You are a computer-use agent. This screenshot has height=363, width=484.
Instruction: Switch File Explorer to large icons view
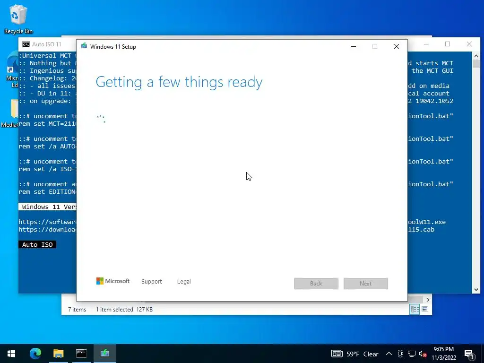coord(425,309)
